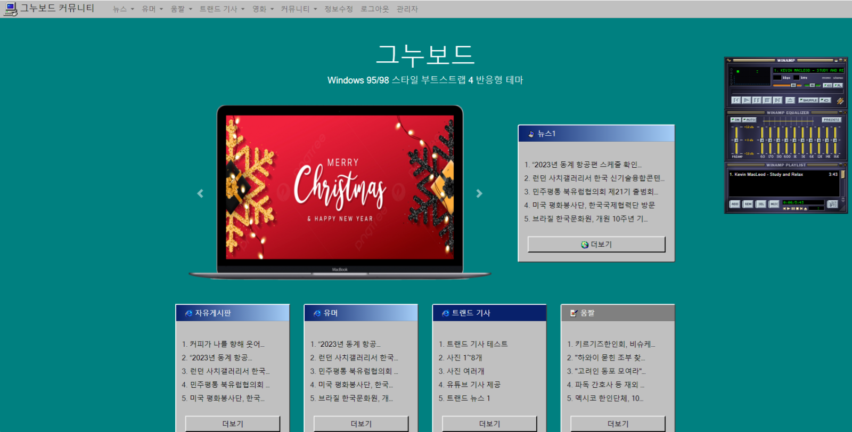Click the Winamp play button

click(x=747, y=100)
